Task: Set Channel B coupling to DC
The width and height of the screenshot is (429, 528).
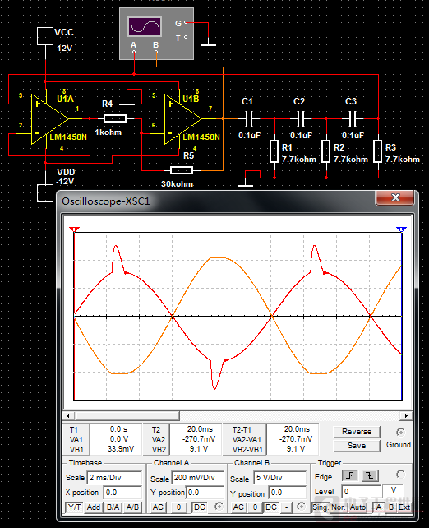Action: click(271, 507)
